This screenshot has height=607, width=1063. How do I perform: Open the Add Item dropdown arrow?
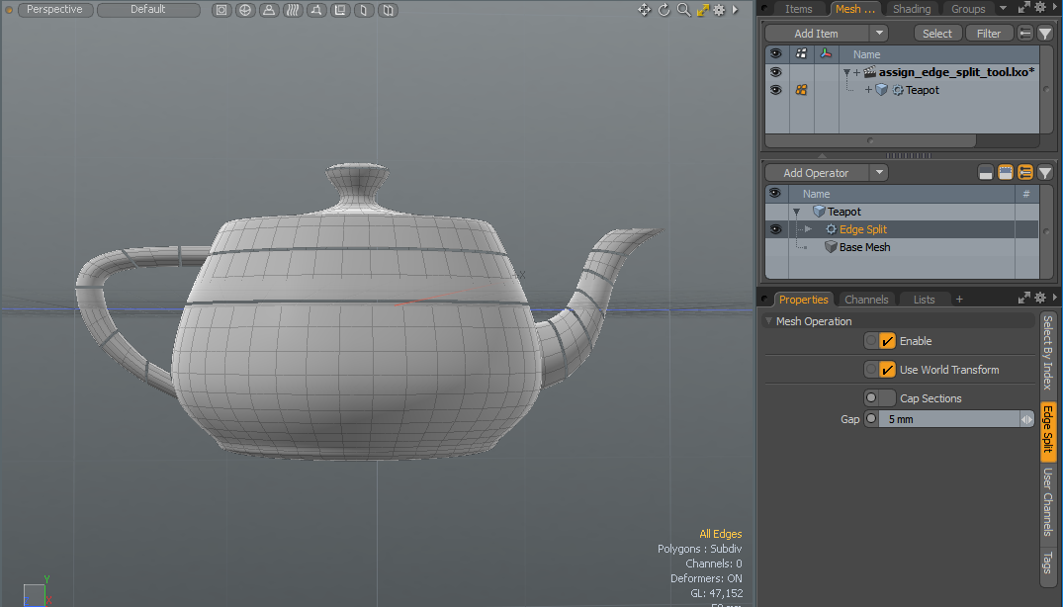coord(879,34)
